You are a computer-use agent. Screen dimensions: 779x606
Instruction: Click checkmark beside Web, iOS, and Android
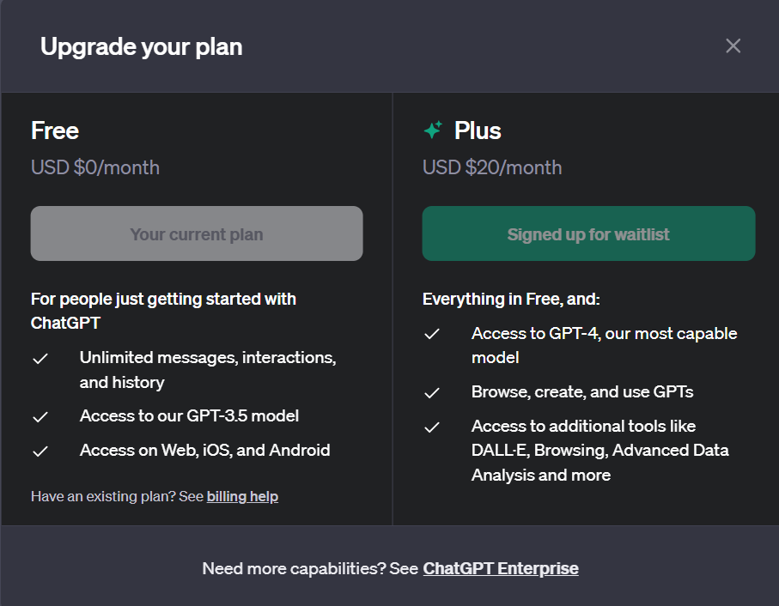tap(40, 451)
